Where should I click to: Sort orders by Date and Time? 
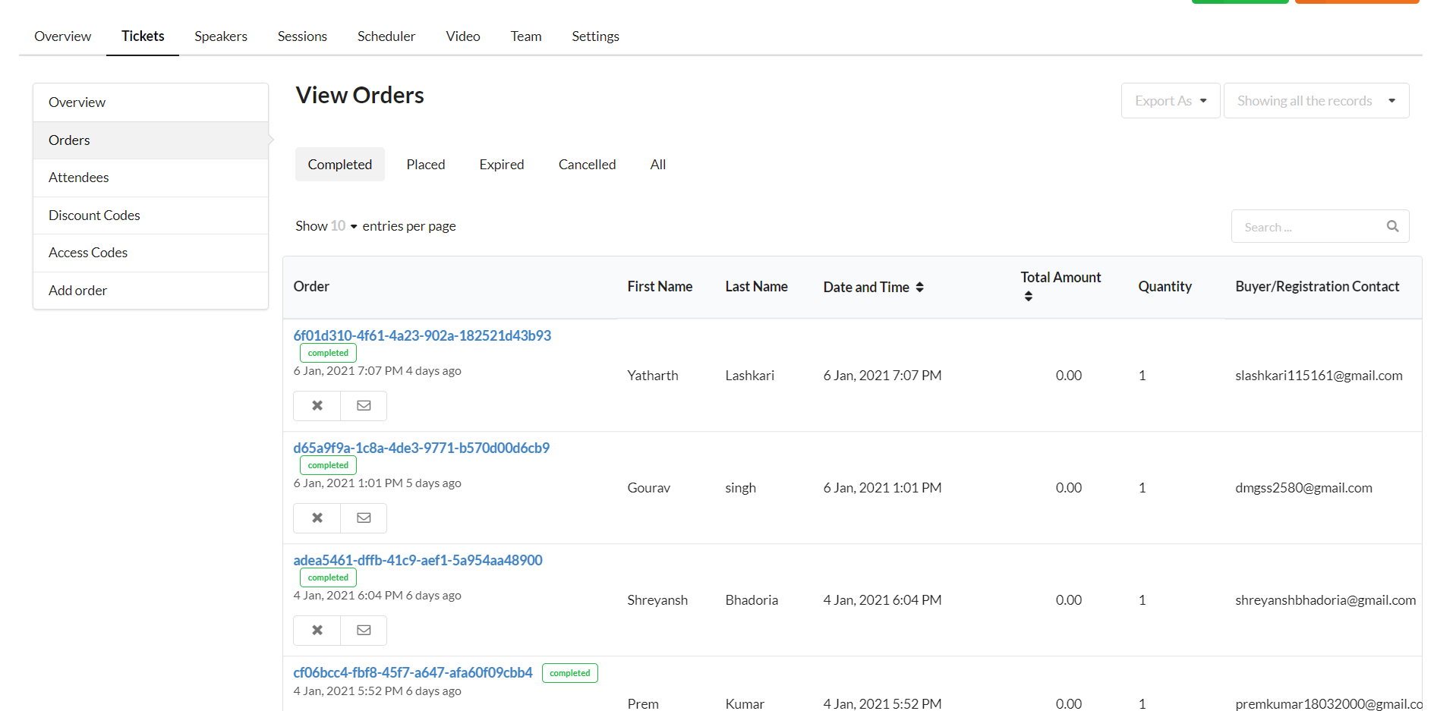pyautogui.click(x=919, y=287)
